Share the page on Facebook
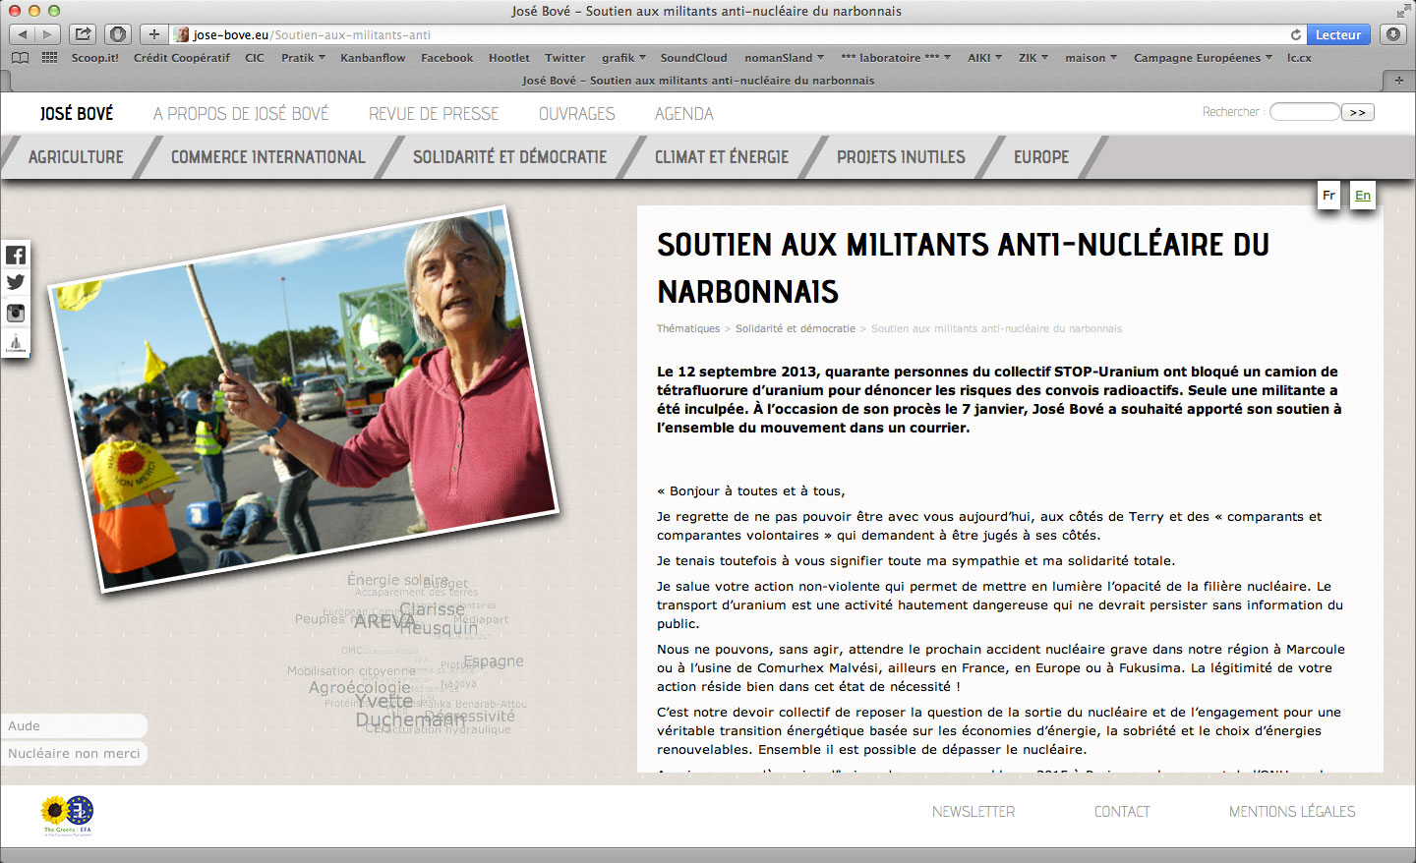Screen dimensions: 1416x863 coord(16,256)
